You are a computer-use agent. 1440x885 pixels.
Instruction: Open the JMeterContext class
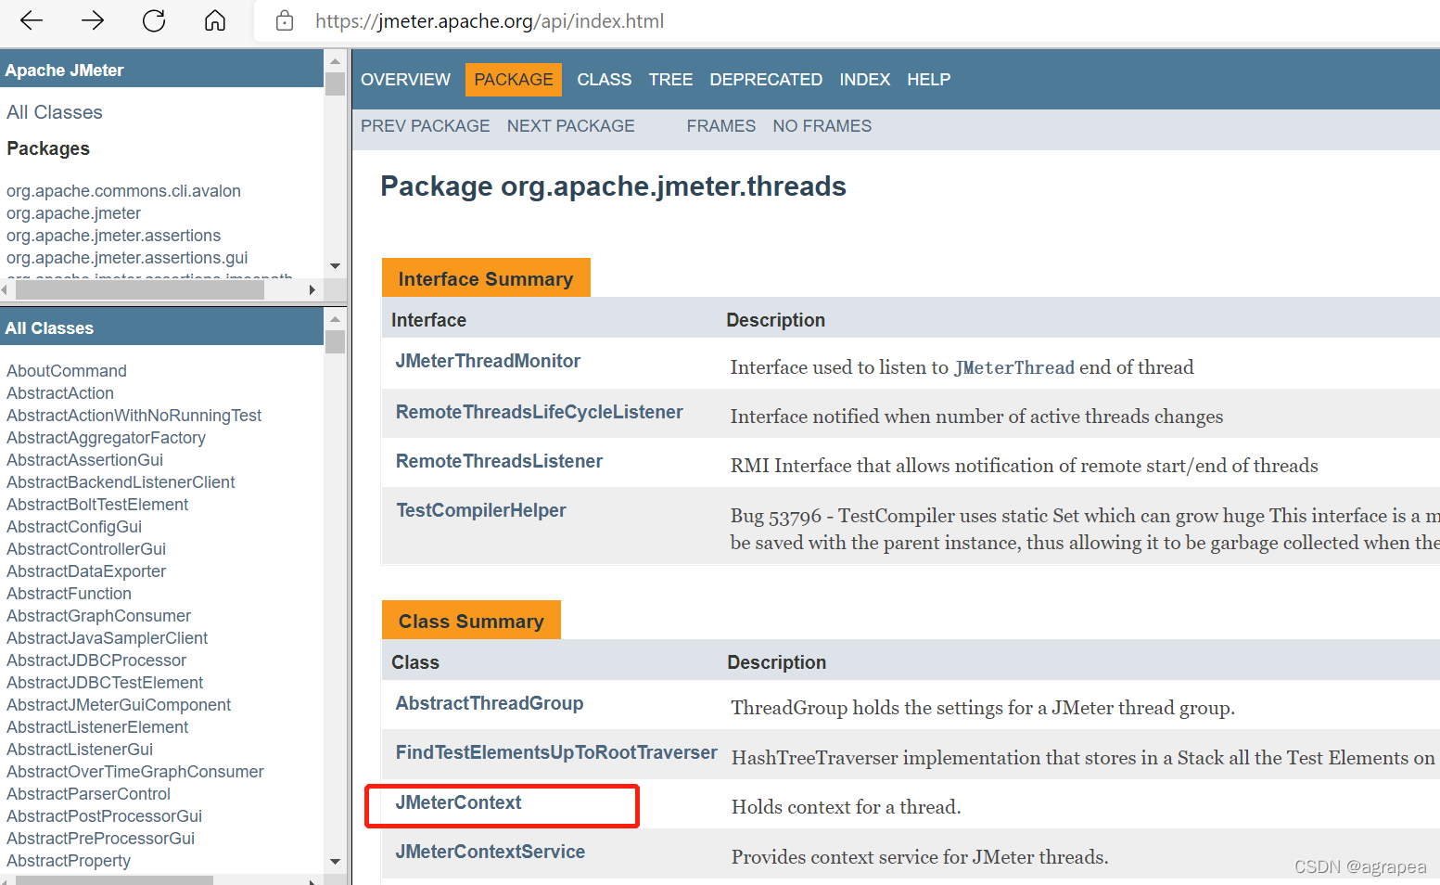[x=458, y=802]
